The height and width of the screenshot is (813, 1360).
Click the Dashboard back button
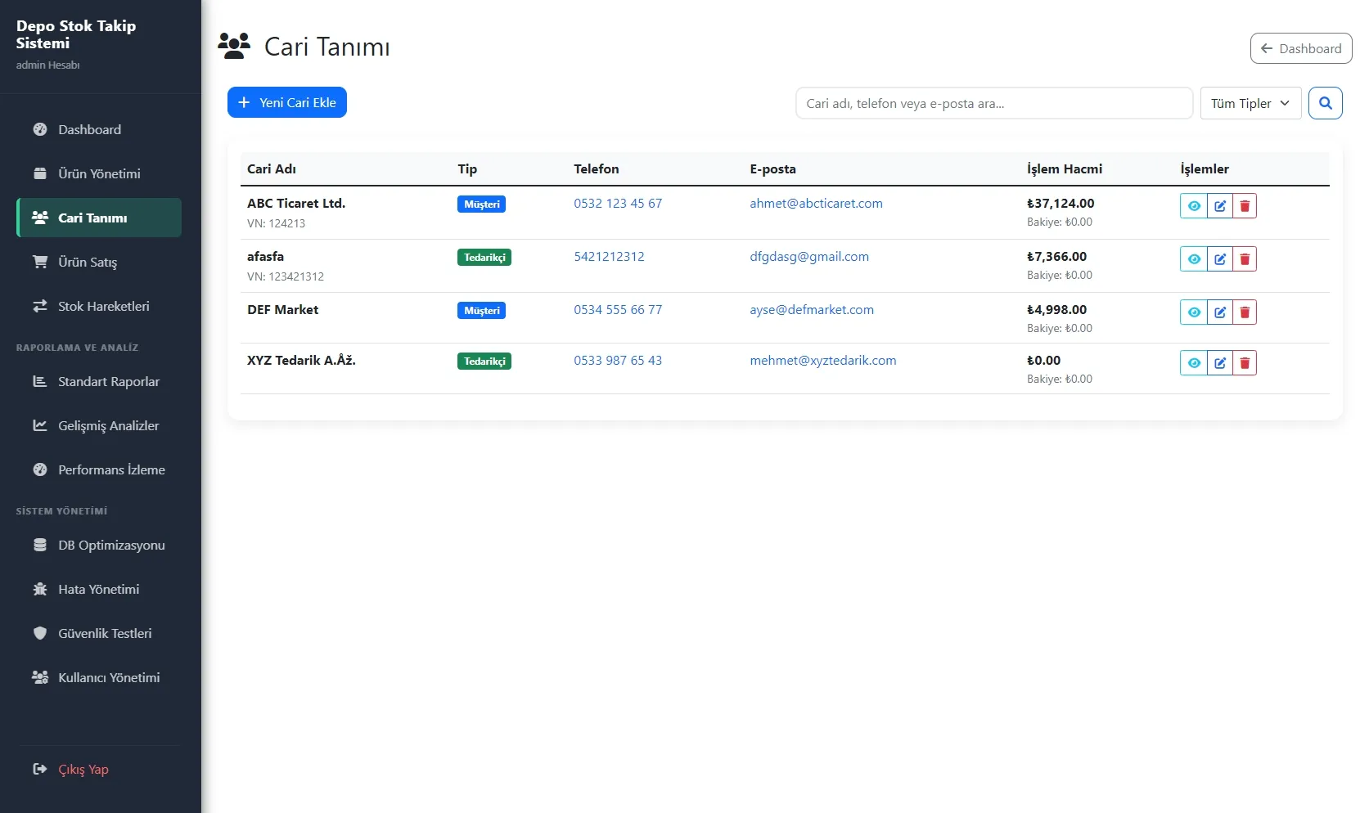tap(1300, 48)
